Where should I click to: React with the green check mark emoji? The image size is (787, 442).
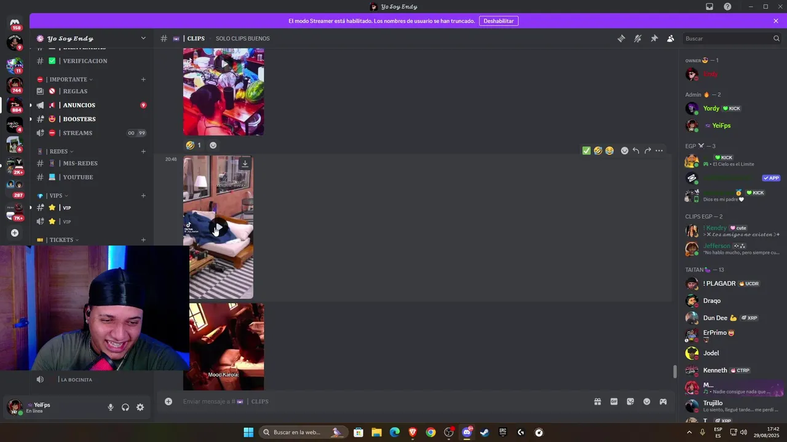[x=586, y=150]
